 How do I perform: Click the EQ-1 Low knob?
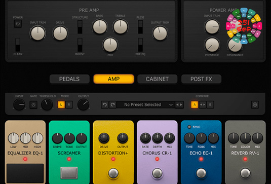click(13, 138)
